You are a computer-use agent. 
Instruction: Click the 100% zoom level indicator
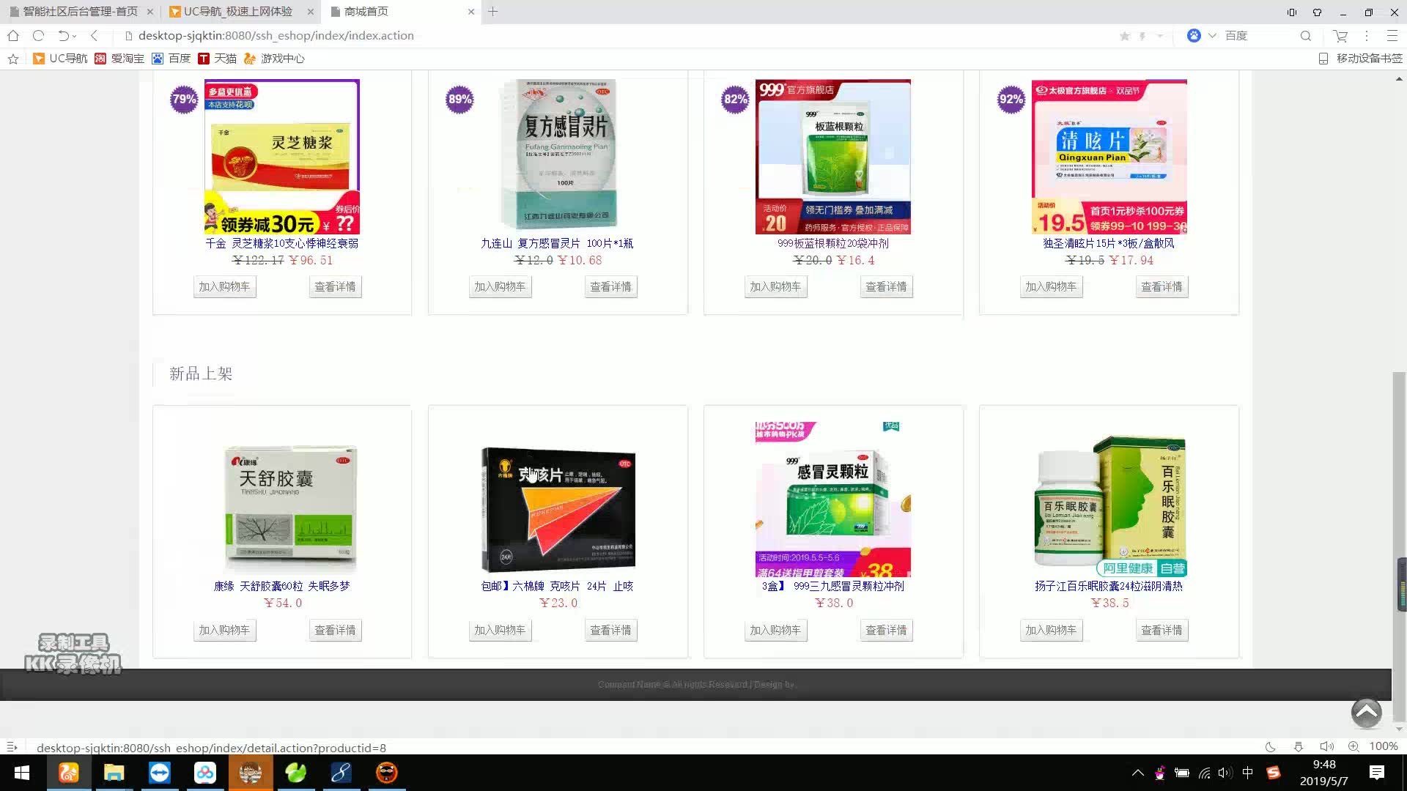click(1384, 746)
